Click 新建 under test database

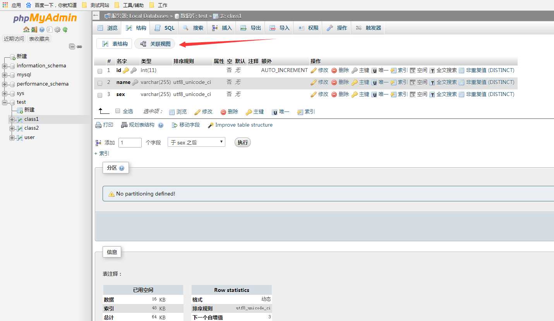click(x=29, y=110)
